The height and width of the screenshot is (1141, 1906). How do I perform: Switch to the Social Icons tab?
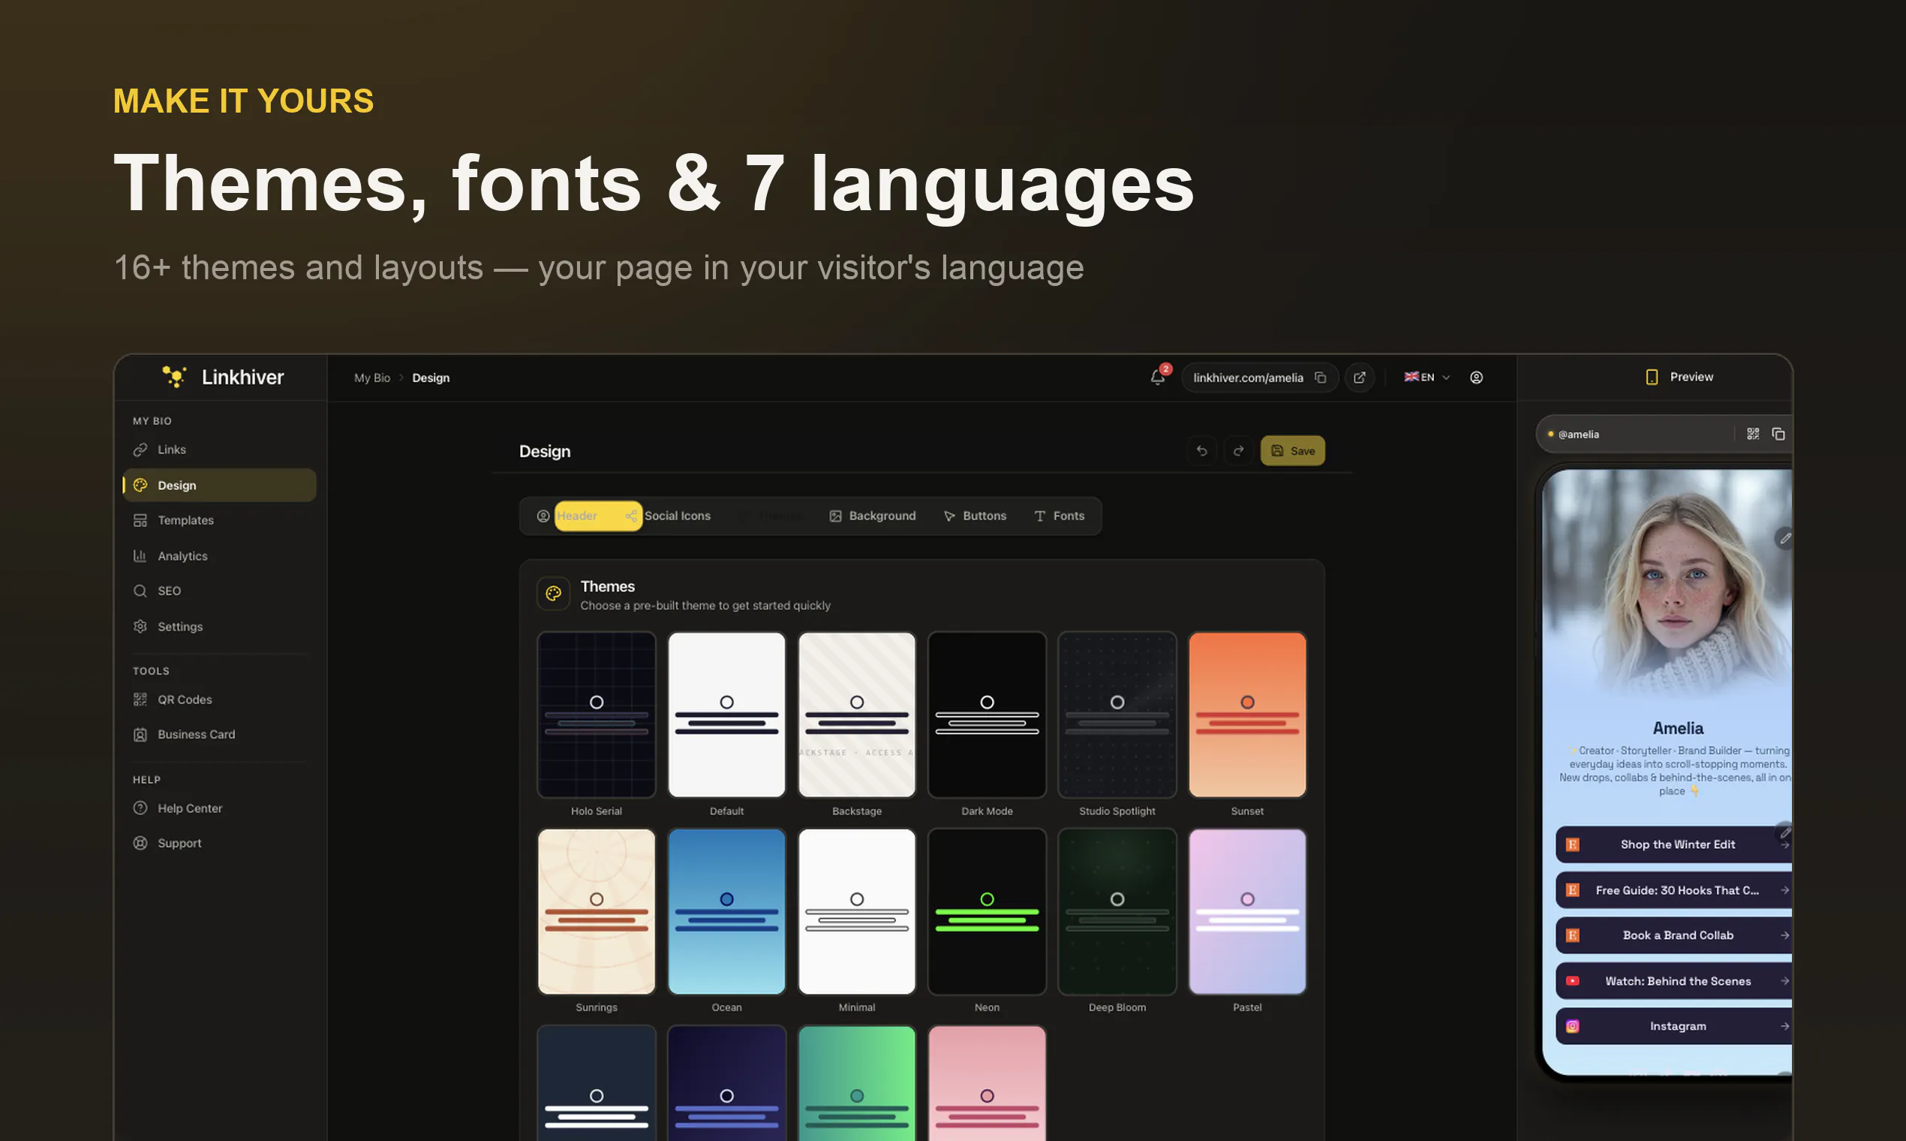[669, 516]
